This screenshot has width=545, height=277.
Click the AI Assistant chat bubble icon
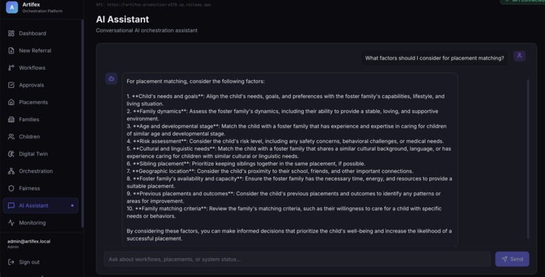[x=11, y=205]
